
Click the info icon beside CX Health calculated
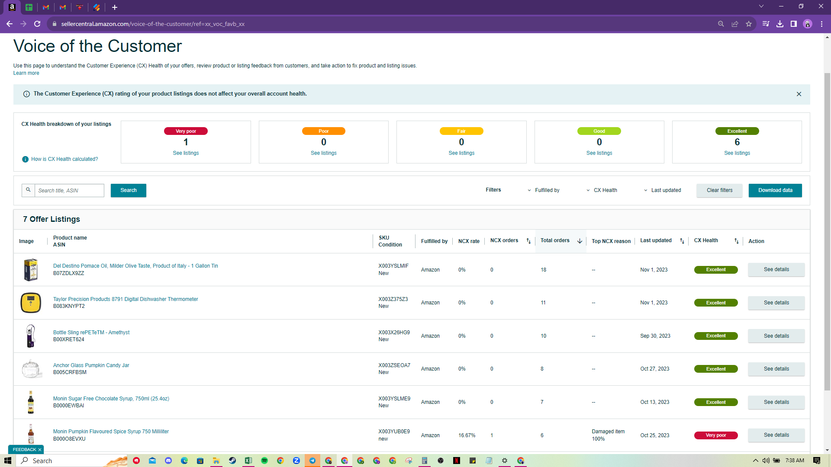pyautogui.click(x=25, y=159)
